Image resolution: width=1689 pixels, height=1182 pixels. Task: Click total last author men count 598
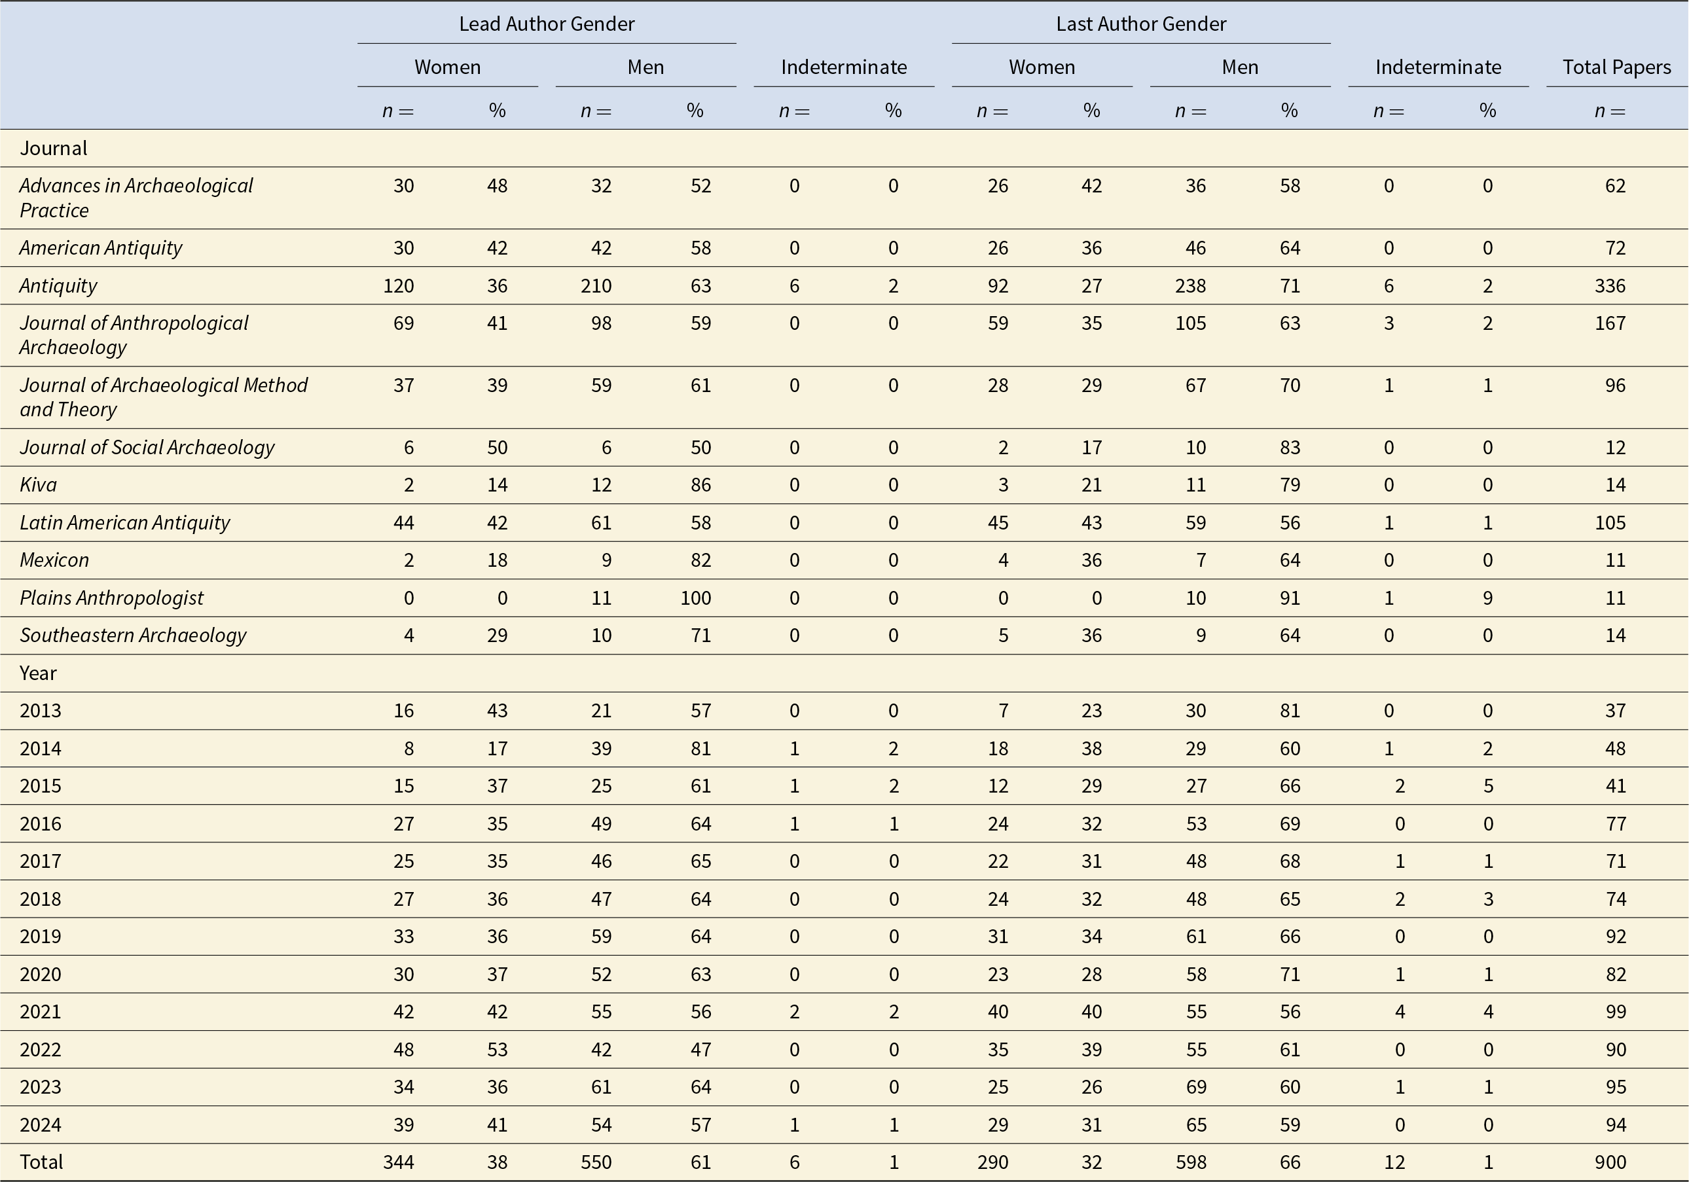[x=1191, y=1162]
